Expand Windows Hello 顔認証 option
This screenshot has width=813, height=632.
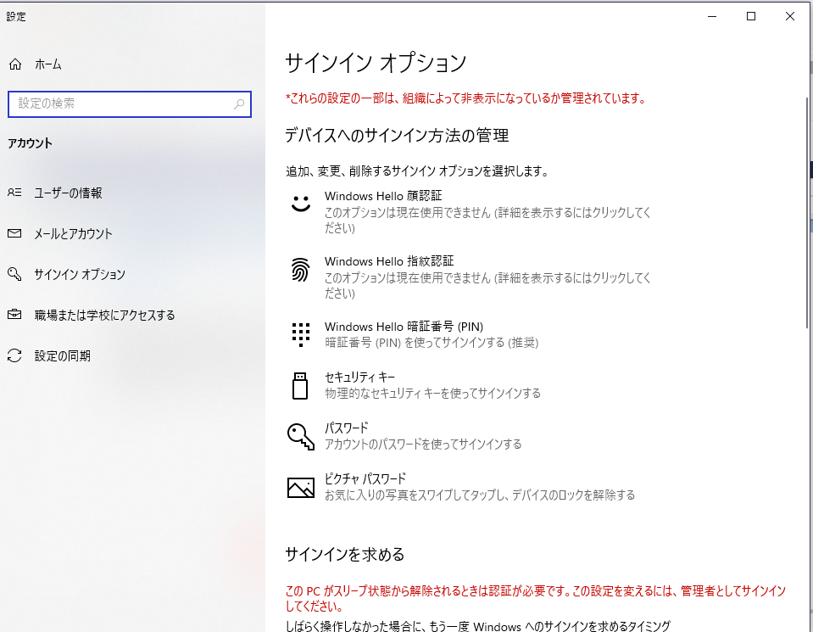click(470, 212)
